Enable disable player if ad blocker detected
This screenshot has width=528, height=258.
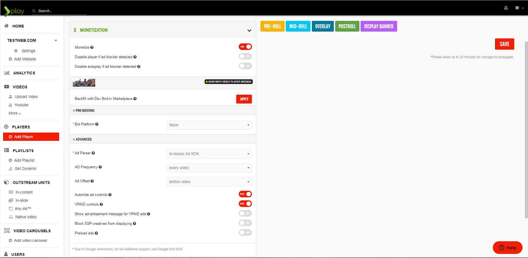tap(245, 56)
